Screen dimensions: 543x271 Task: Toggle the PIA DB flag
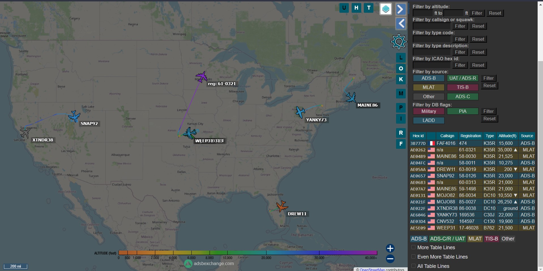tap(463, 111)
